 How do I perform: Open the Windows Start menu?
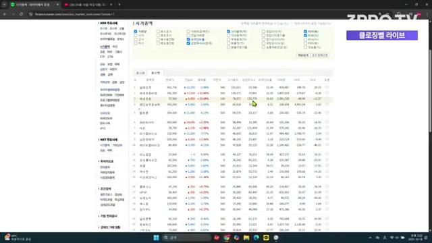pos(156,238)
